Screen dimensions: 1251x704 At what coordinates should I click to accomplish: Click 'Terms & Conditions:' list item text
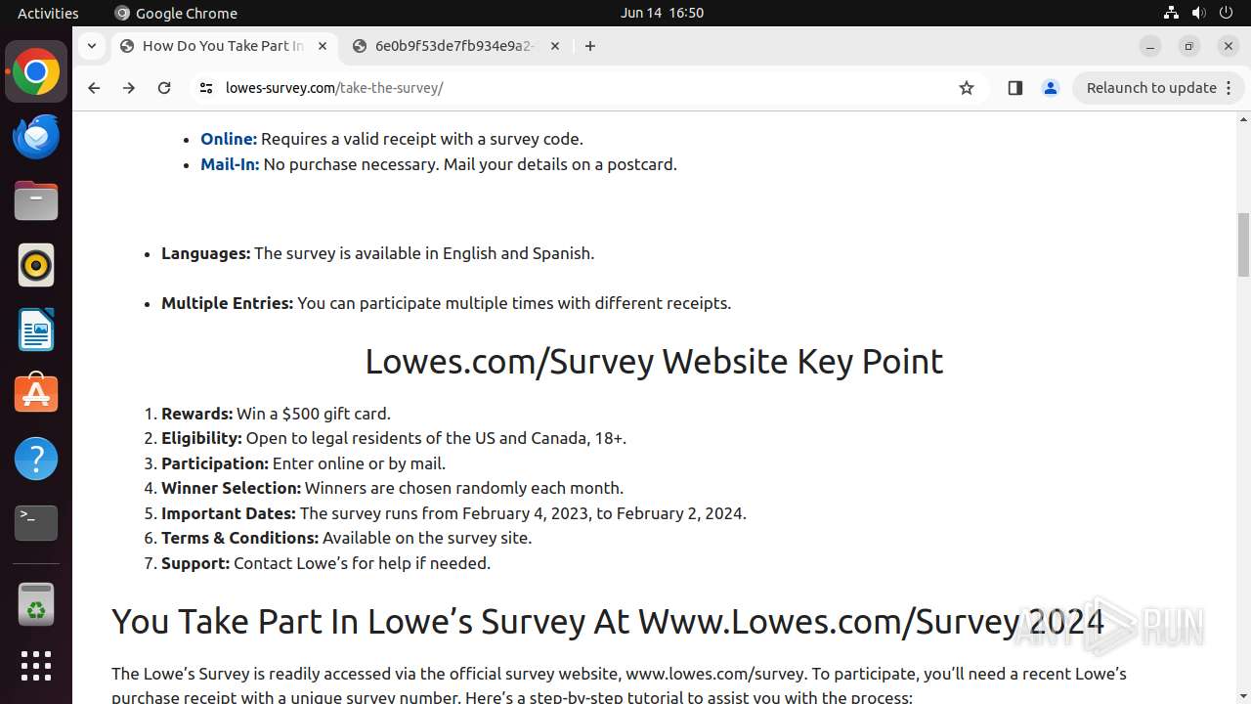347,538
